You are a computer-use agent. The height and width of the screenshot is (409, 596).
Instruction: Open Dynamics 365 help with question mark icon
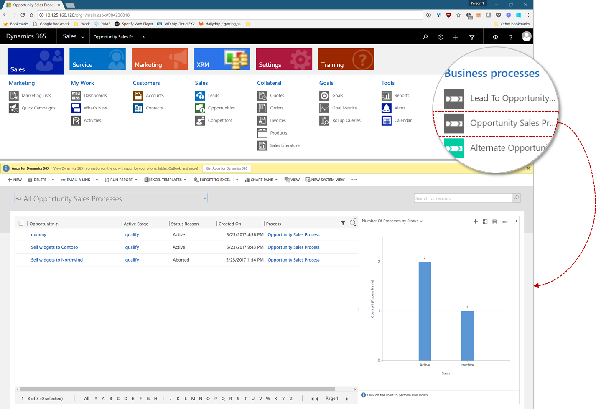tap(511, 37)
